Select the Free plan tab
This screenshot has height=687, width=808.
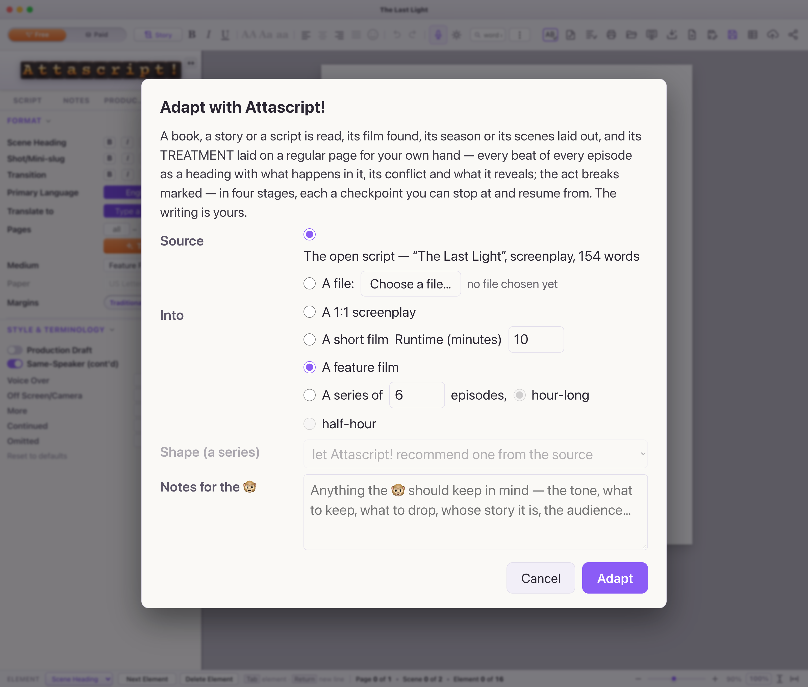pos(37,35)
